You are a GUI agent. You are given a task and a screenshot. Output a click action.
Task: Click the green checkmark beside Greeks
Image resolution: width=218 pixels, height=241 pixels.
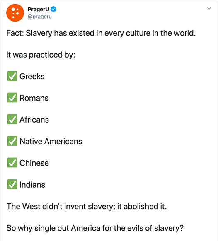(x=12, y=76)
